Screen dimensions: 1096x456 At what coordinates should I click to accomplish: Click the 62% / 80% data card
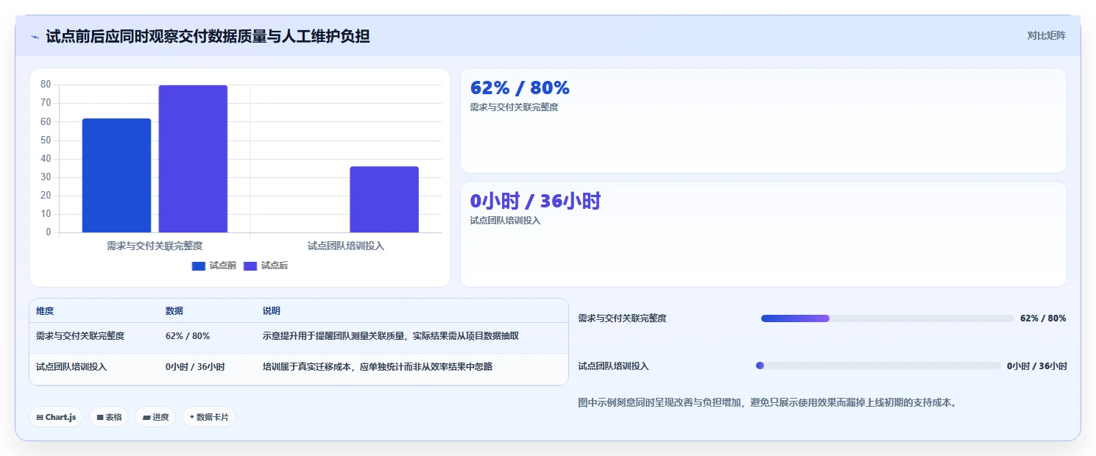[763, 121]
